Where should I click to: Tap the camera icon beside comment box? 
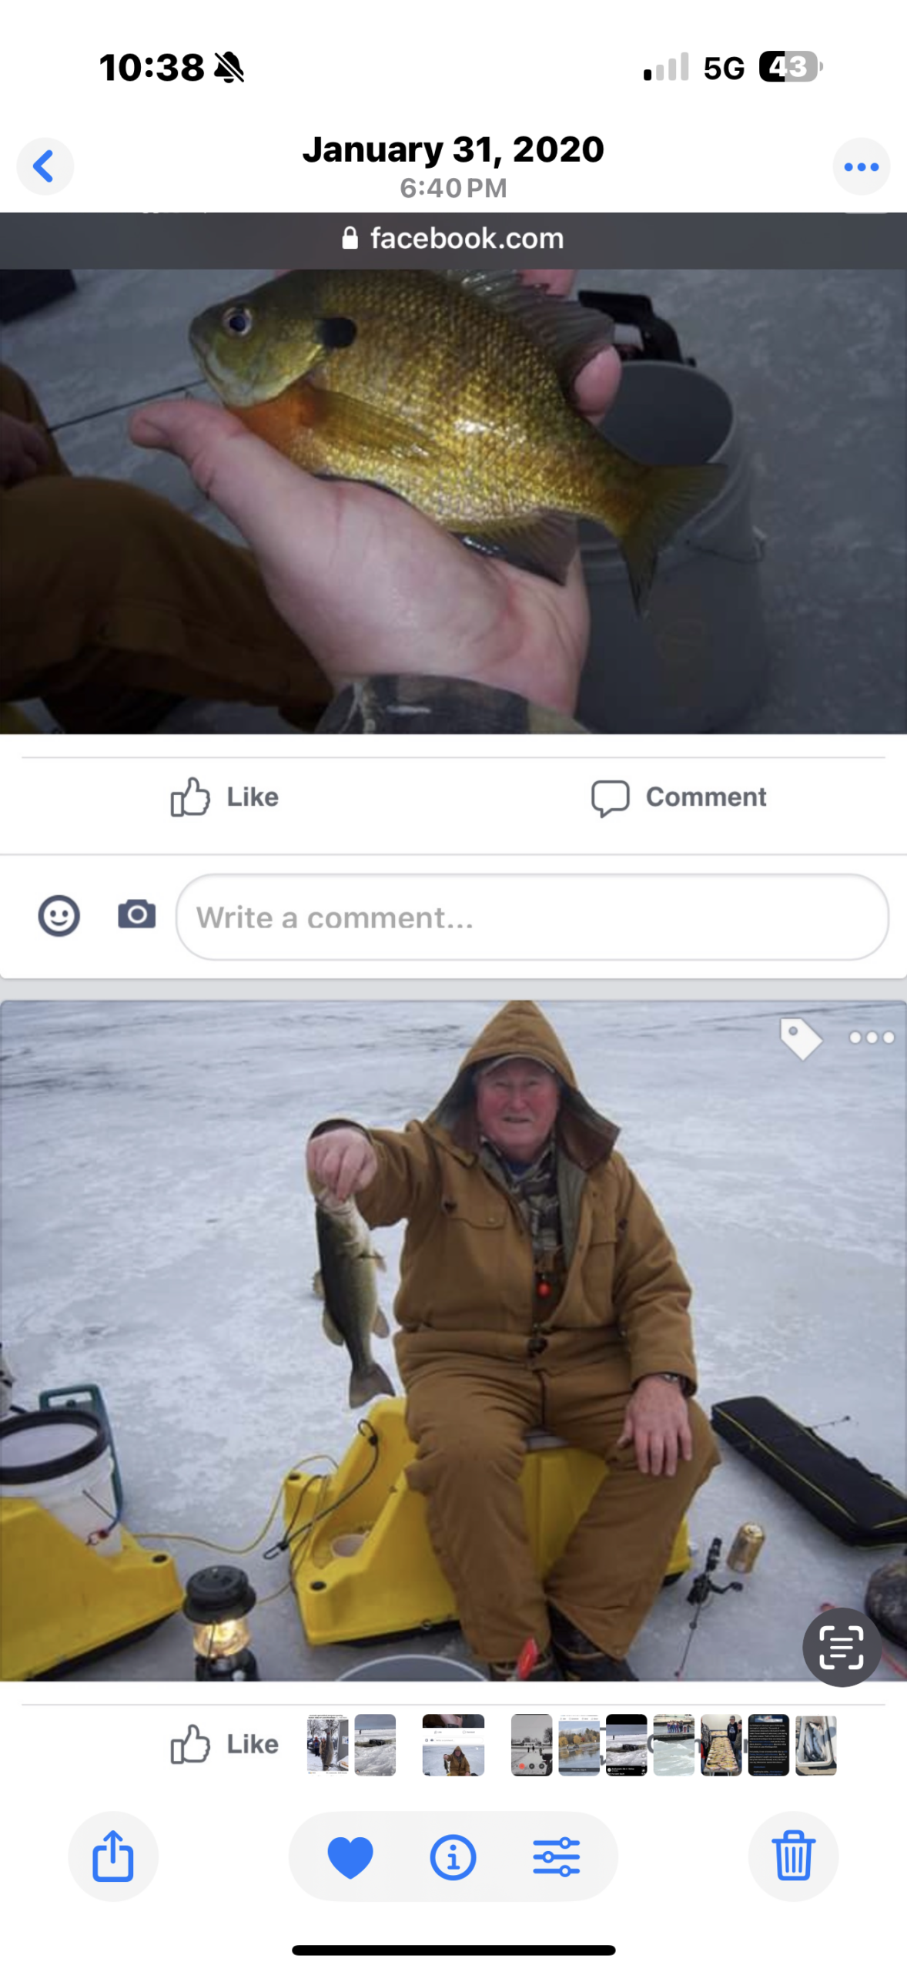(x=137, y=914)
